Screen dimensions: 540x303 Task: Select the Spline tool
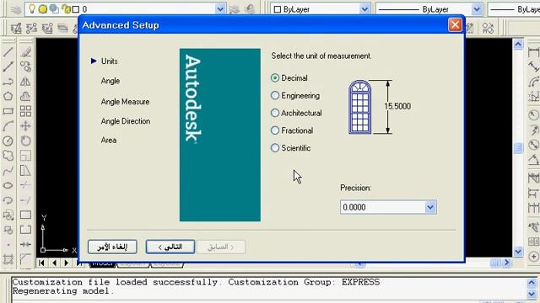point(8,170)
